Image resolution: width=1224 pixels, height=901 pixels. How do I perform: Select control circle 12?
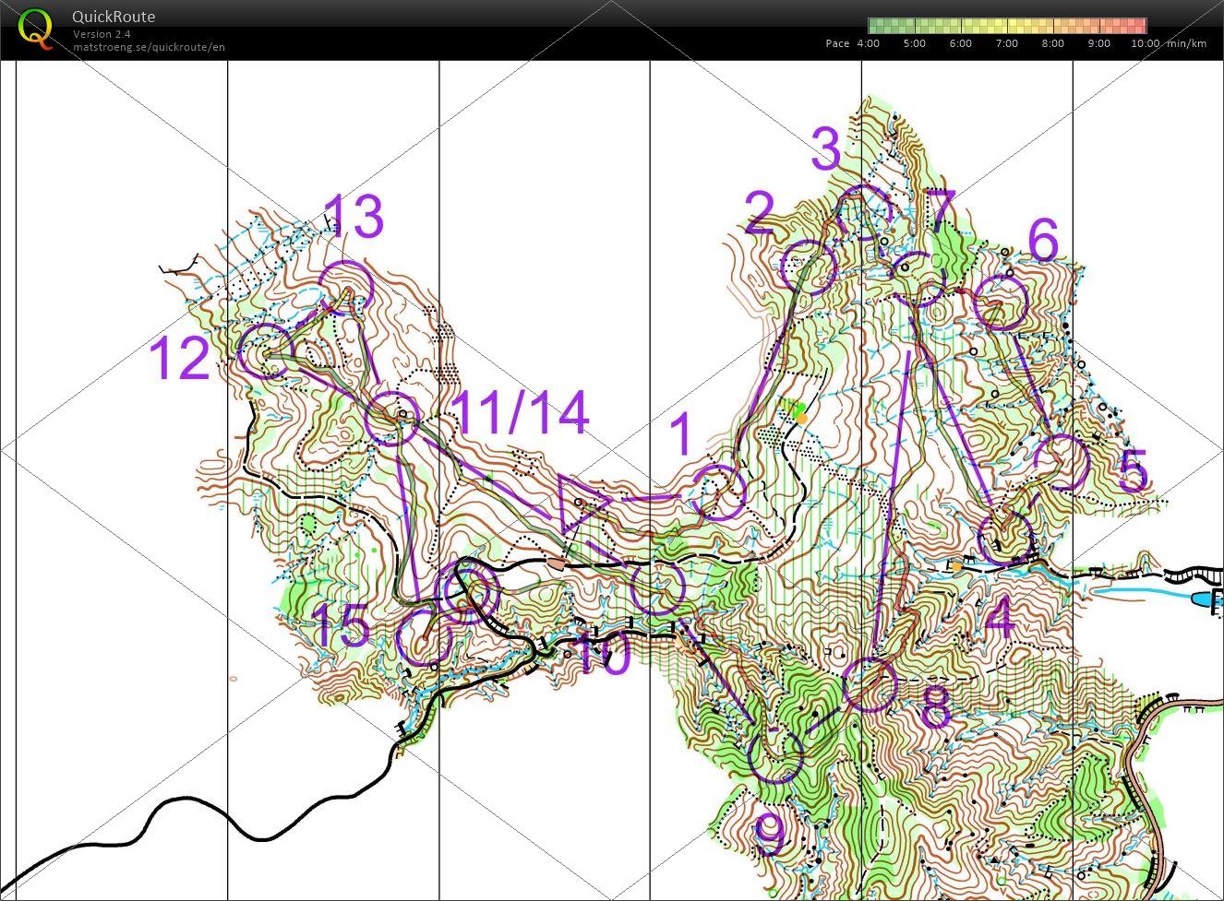[266, 351]
